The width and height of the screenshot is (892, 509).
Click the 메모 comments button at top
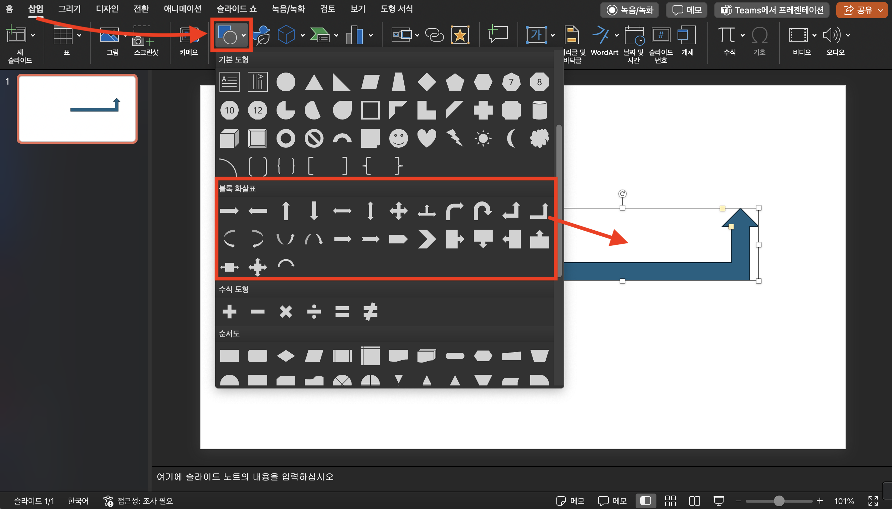point(687,10)
